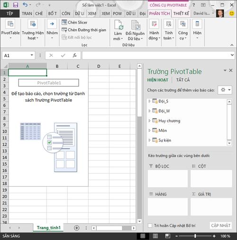
Task: Add a new sheet with plus icon
Action: point(77,228)
